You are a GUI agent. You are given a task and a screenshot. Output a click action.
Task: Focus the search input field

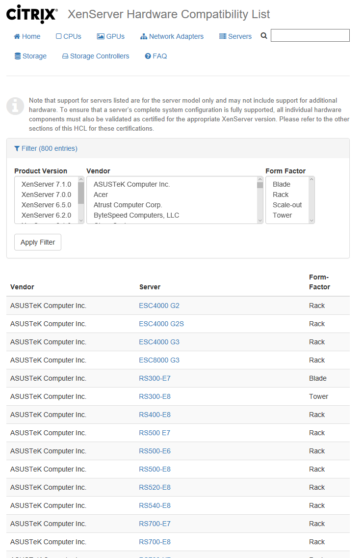(x=310, y=35)
